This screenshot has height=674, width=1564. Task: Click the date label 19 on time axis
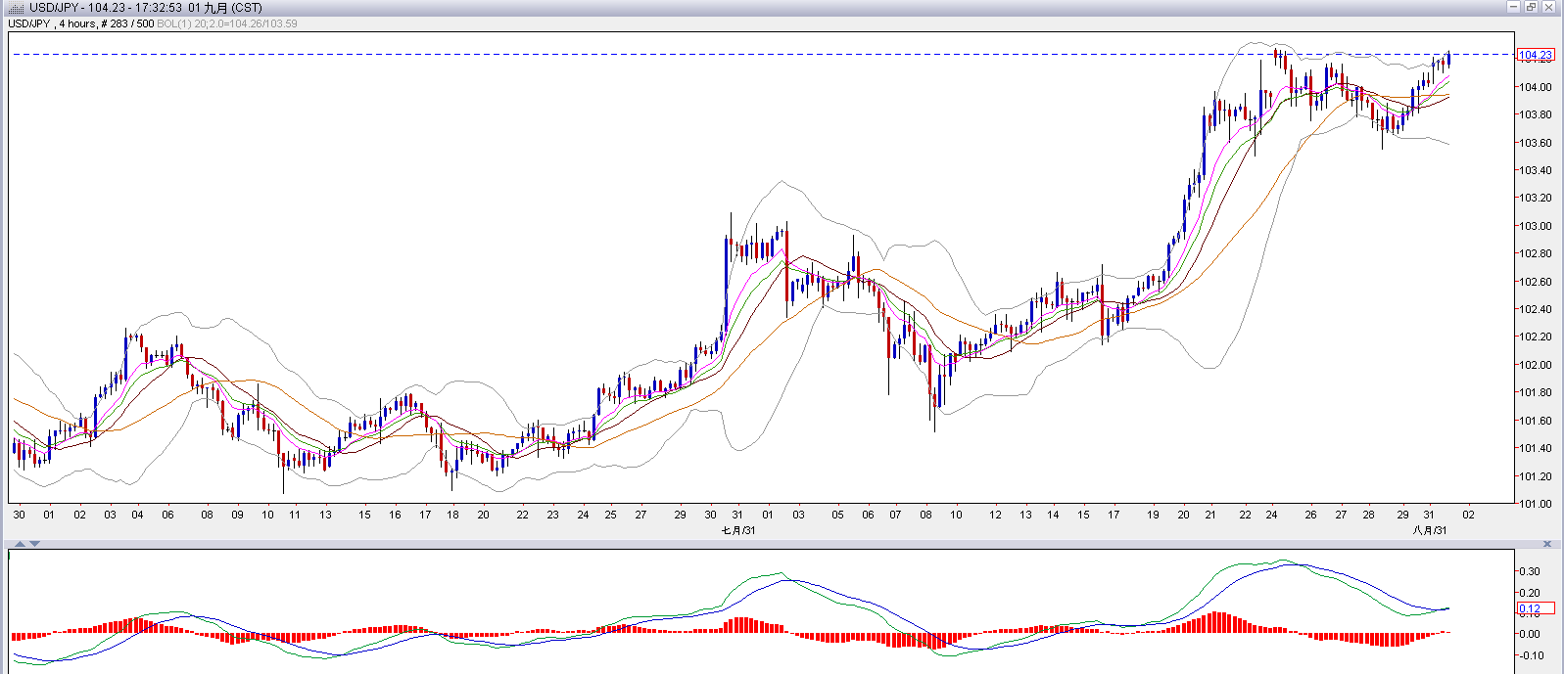pyautogui.click(x=1153, y=515)
